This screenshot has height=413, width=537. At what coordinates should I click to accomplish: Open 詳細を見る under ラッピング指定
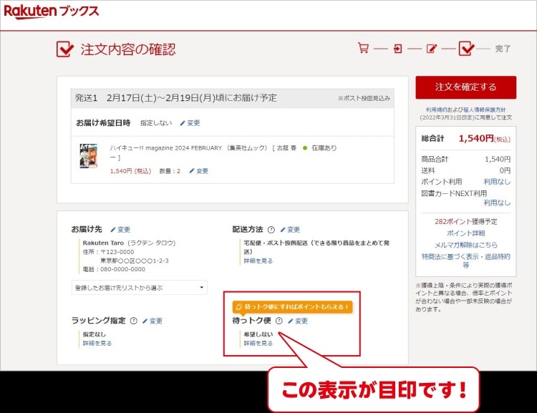coord(97,343)
